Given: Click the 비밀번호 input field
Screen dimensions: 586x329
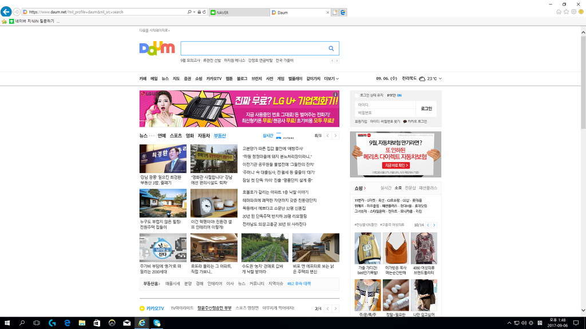Looking at the screenshot, I should coord(385,113).
